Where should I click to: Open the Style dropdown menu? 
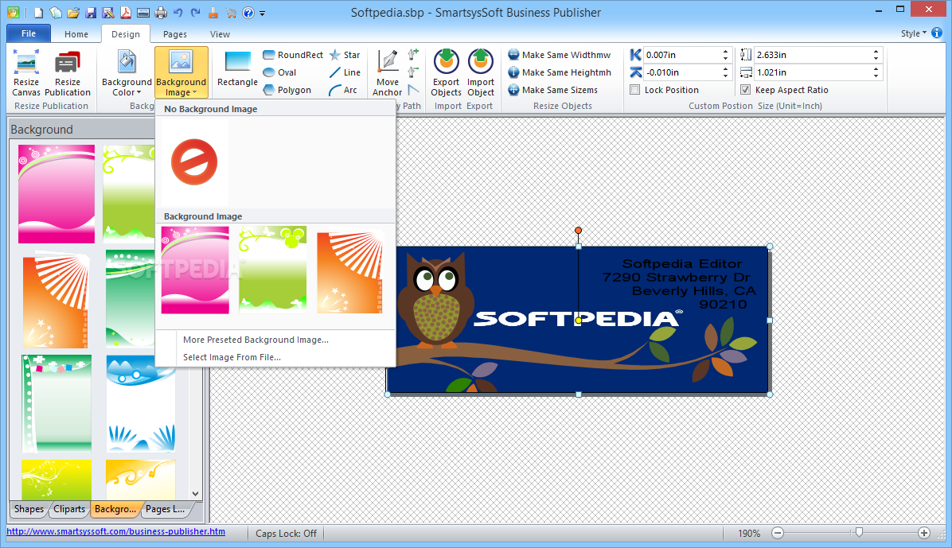914,33
